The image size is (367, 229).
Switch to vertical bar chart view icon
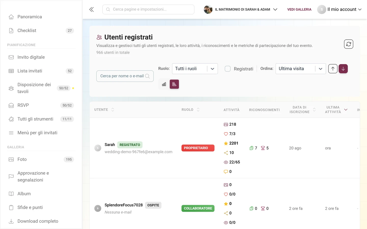pos(164,84)
